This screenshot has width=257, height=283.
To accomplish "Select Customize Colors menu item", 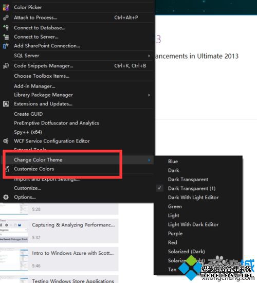I will click(34, 169).
